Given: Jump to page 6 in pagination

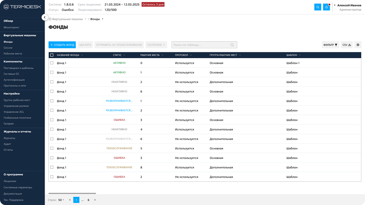Looking at the screenshot, I should pyautogui.click(x=89, y=200).
